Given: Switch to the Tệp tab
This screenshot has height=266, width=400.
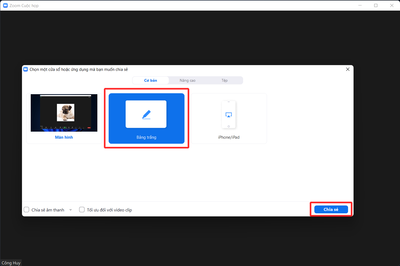Looking at the screenshot, I should tap(225, 80).
